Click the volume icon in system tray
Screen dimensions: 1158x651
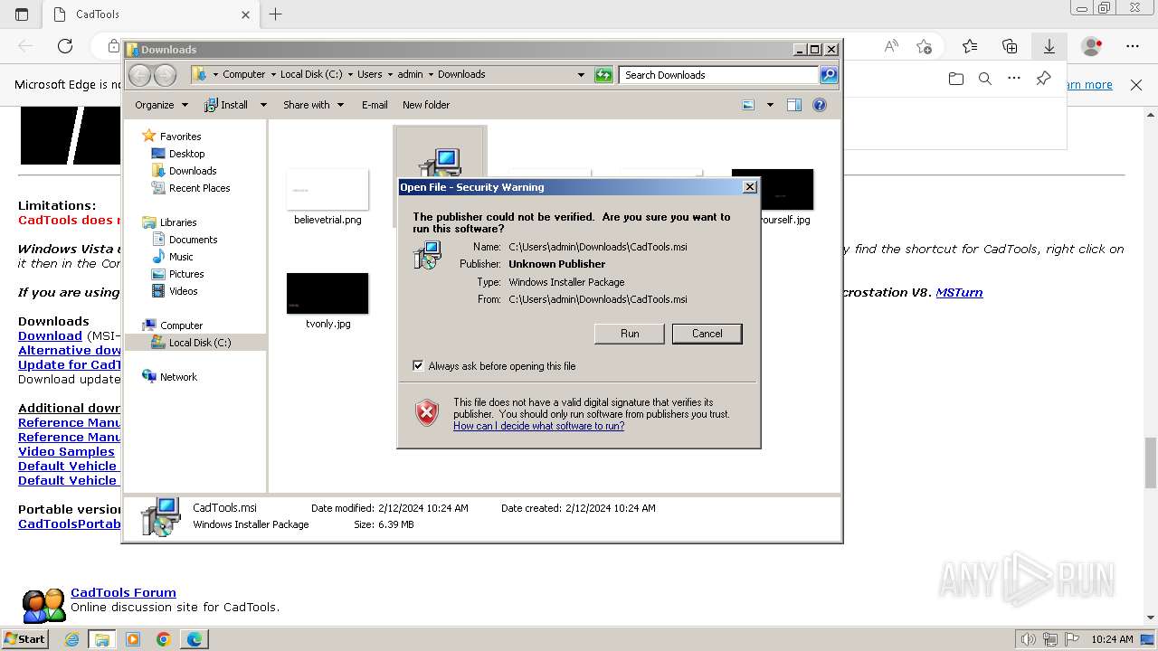(1027, 639)
